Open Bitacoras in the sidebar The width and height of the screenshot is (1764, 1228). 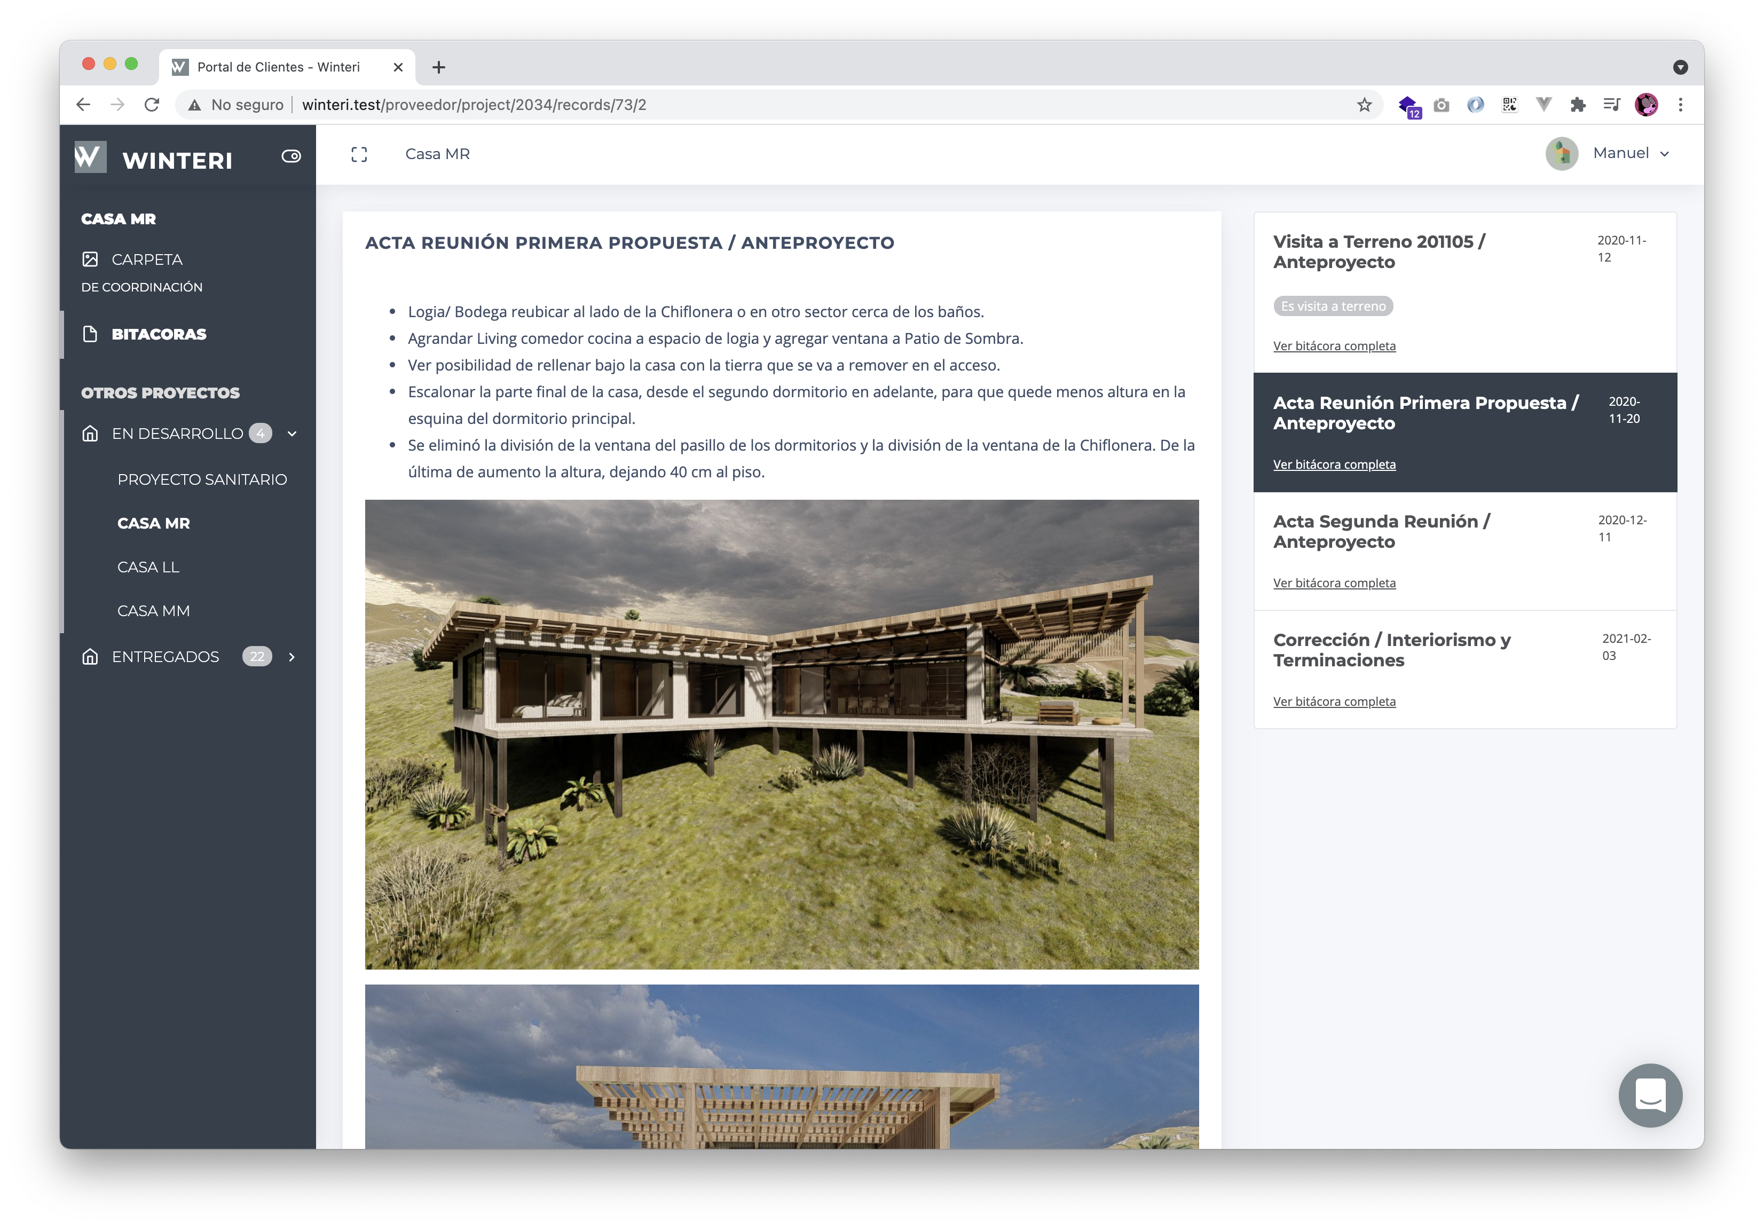(x=158, y=334)
